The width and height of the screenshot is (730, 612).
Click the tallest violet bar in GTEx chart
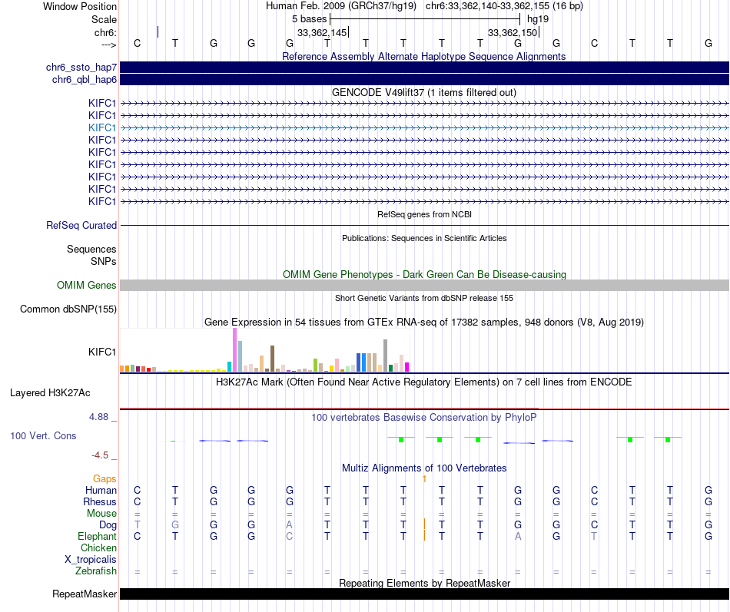pos(234,350)
